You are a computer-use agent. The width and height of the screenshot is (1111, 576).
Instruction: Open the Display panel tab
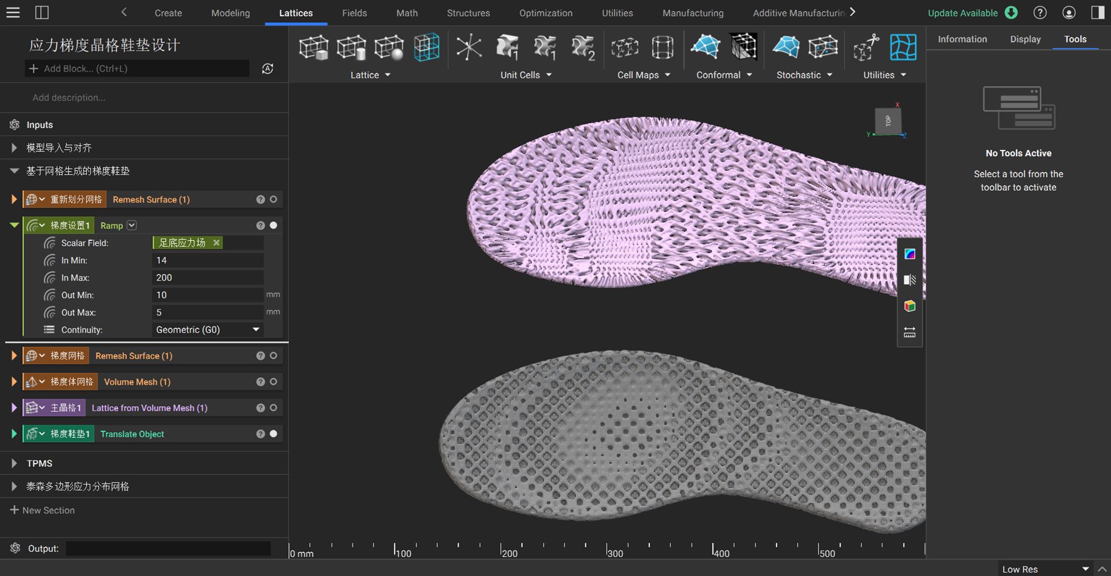[x=1025, y=39]
